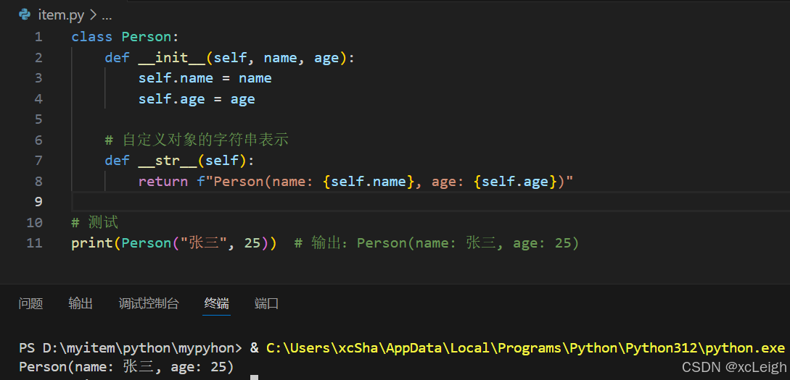Click line number 11 in the gutter
The width and height of the screenshot is (790, 380).
(34, 242)
